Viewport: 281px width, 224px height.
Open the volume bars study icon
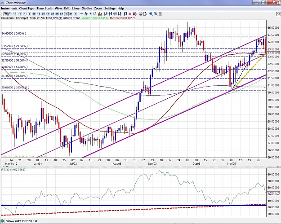coord(100,14)
